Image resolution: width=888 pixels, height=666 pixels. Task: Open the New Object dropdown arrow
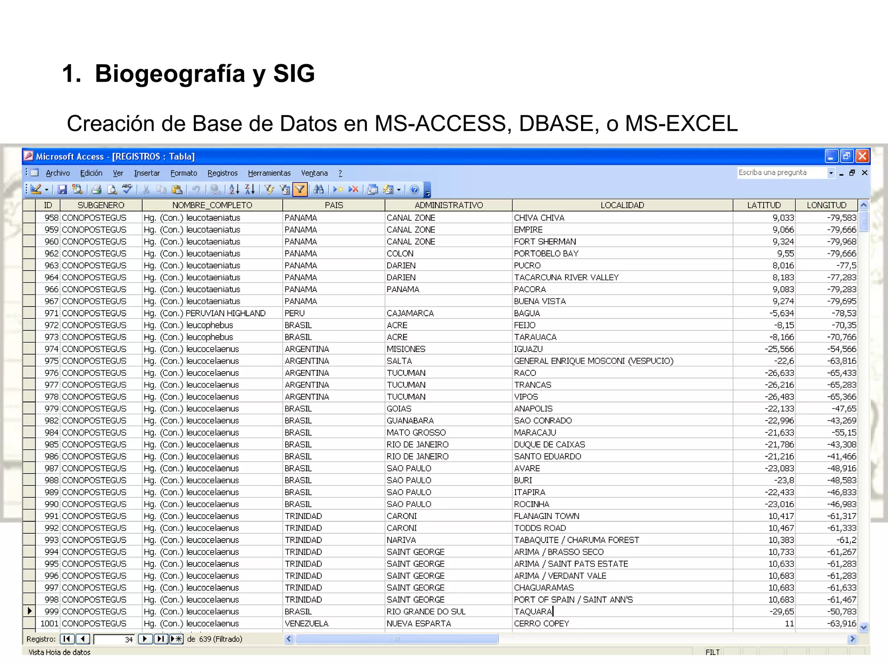(x=399, y=190)
